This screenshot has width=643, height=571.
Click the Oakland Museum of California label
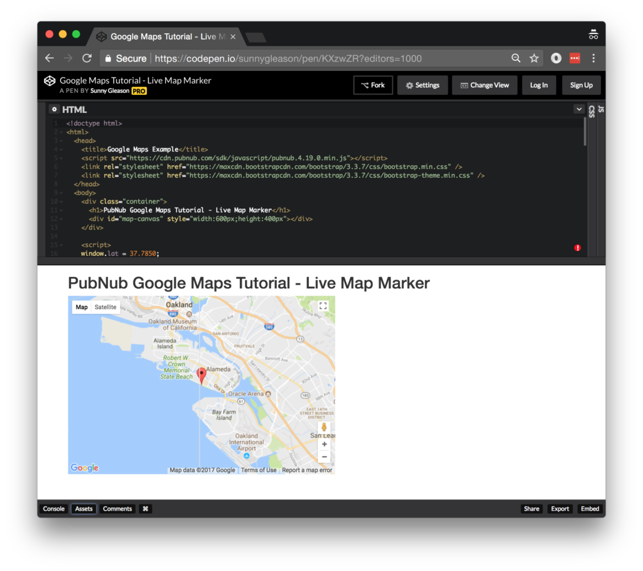pos(173,325)
